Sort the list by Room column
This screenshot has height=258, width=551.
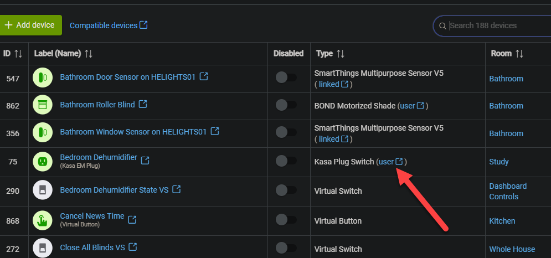point(519,54)
